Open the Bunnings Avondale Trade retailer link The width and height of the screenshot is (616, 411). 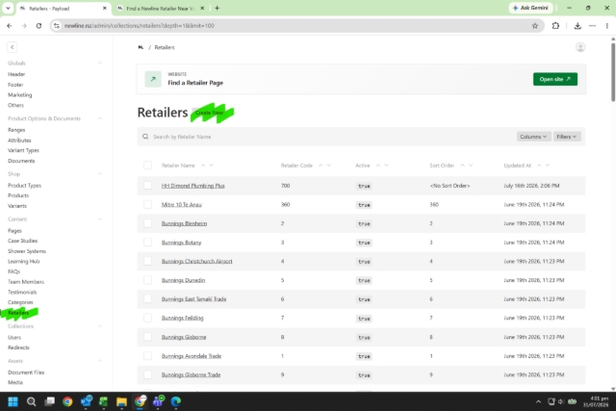pyautogui.click(x=192, y=356)
